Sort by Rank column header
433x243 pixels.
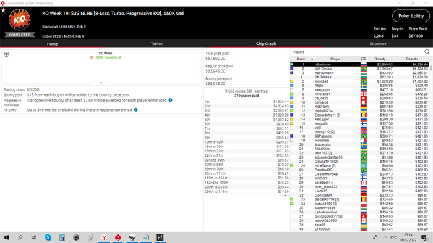click(301, 59)
